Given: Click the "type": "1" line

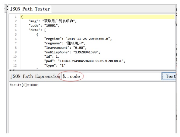Looking at the screenshot, I should tap(55, 65).
